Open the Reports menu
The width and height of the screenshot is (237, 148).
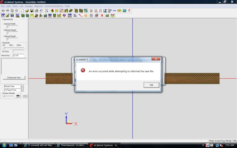(x=39, y=6)
